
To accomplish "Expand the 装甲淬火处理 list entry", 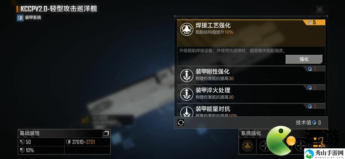I will point(251,94).
